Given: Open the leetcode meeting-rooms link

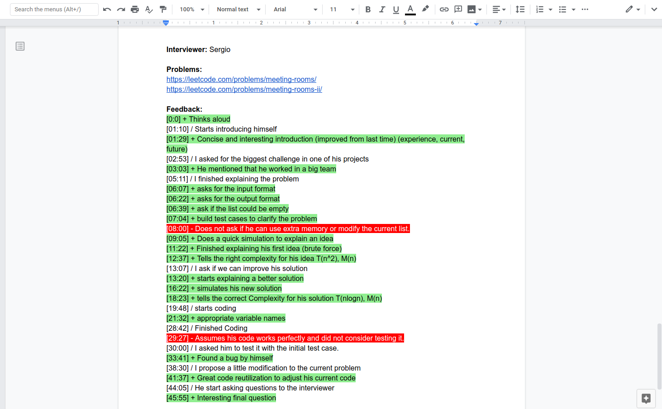Looking at the screenshot, I should (241, 79).
